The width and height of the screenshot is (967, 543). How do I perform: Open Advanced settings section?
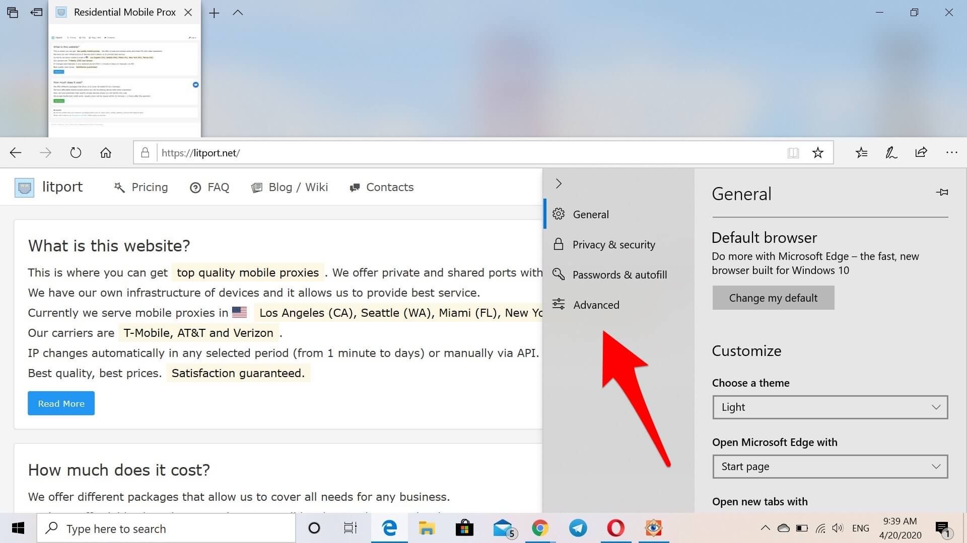click(618, 305)
